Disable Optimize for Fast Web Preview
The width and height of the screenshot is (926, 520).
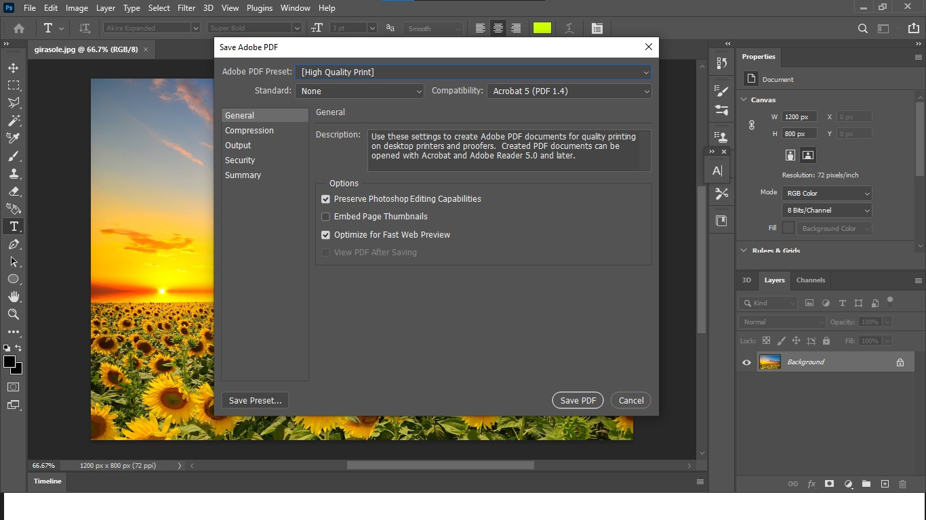[x=325, y=234]
